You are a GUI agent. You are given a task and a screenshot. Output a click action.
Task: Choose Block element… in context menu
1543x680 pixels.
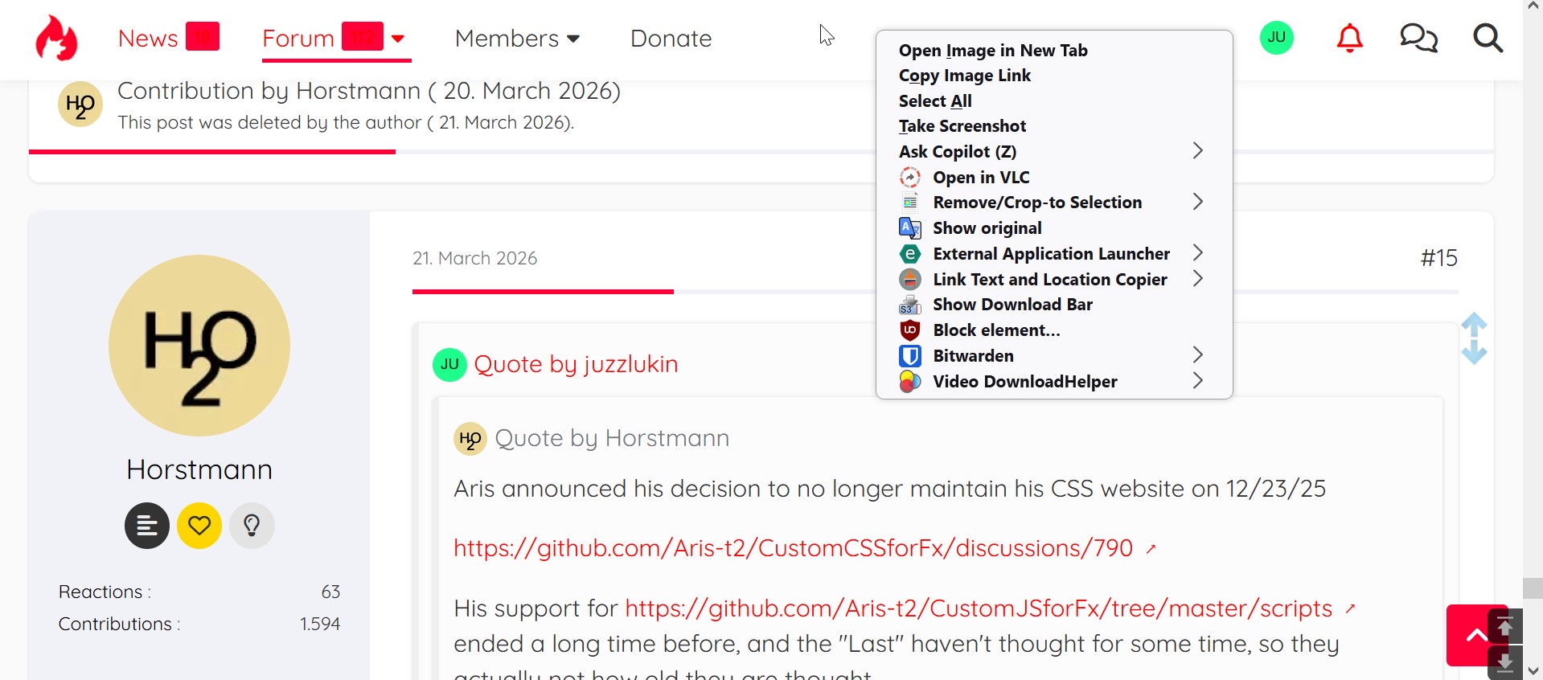(x=996, y=330)
